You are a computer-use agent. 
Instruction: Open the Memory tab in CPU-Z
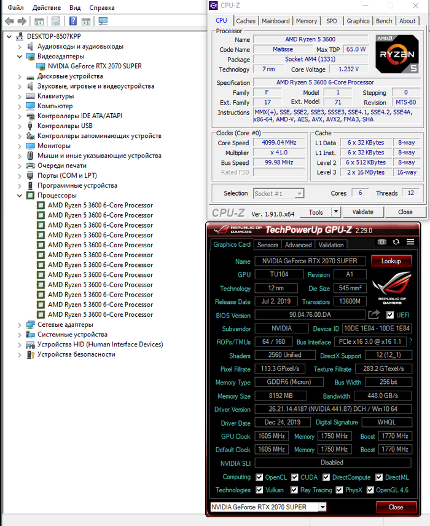click(307, 21)
